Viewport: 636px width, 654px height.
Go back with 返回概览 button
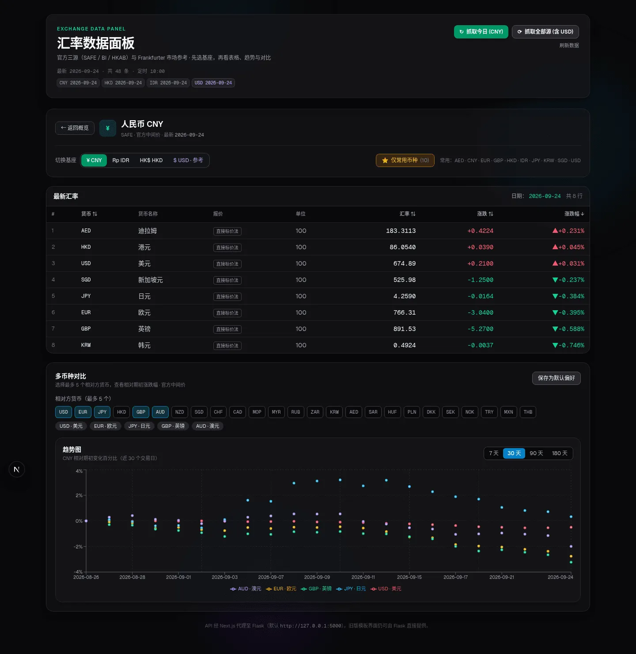(x=75, y=128)
